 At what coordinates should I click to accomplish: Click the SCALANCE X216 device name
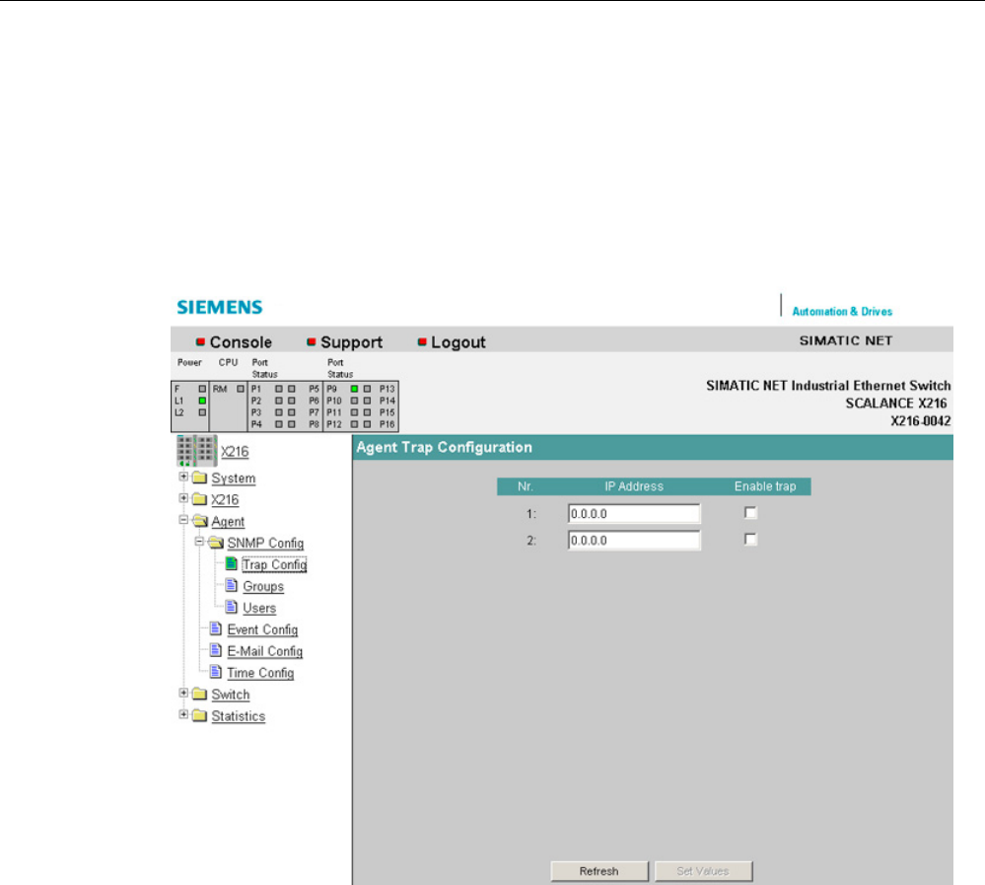(896, 403)
